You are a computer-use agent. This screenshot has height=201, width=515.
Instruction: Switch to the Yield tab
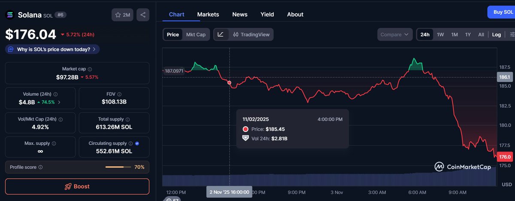pyautogui.click(x=267, y=14)
